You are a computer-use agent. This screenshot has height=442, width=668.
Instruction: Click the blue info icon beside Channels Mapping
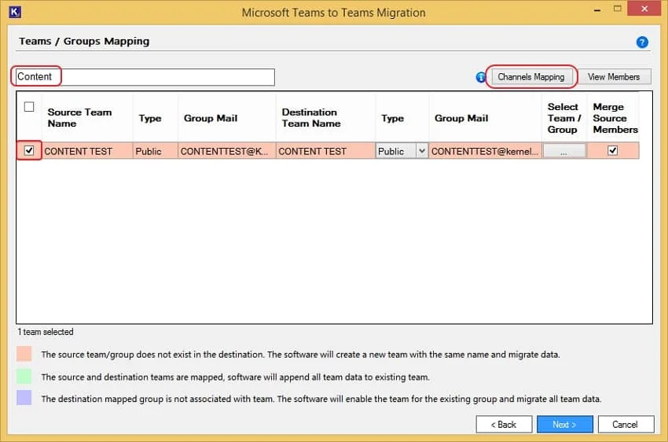pyautogui.click(x=480, y=77)
